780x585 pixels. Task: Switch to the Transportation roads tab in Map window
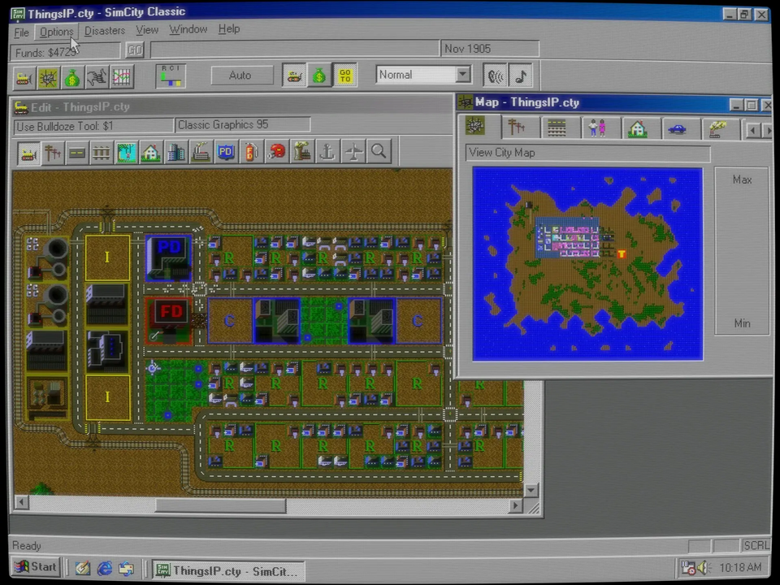(x=557, y=128)
